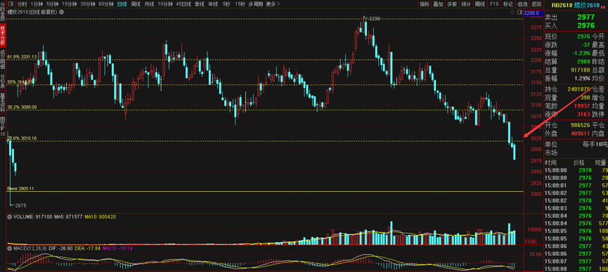Click the MA10: 800420 volume label
The height and width of the screenshot is (272, 608).
(100, 217)
